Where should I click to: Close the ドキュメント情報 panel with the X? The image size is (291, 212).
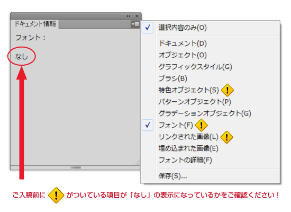point(137,16)
